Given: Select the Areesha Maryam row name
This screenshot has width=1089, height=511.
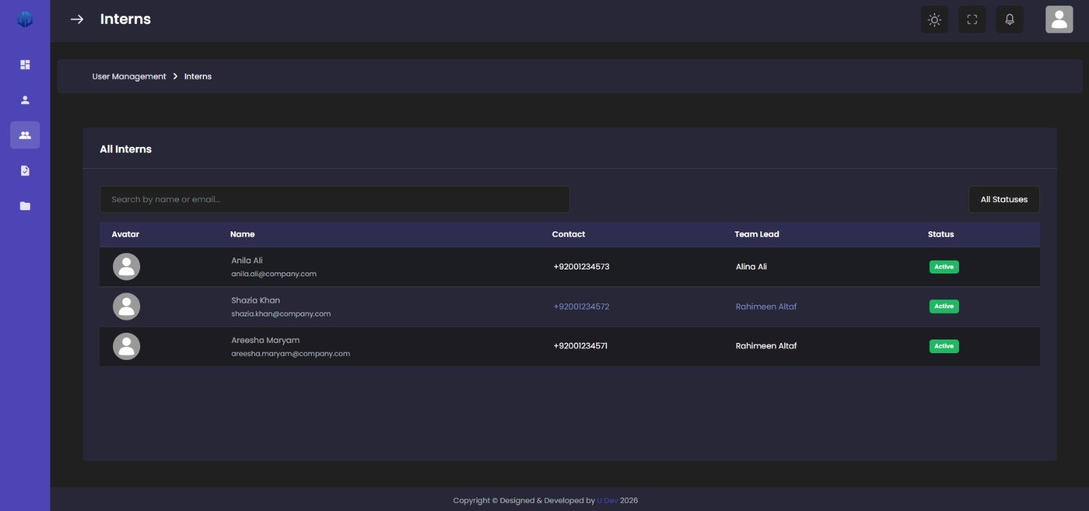Looking at the screenshot, I should click(265, 340).
